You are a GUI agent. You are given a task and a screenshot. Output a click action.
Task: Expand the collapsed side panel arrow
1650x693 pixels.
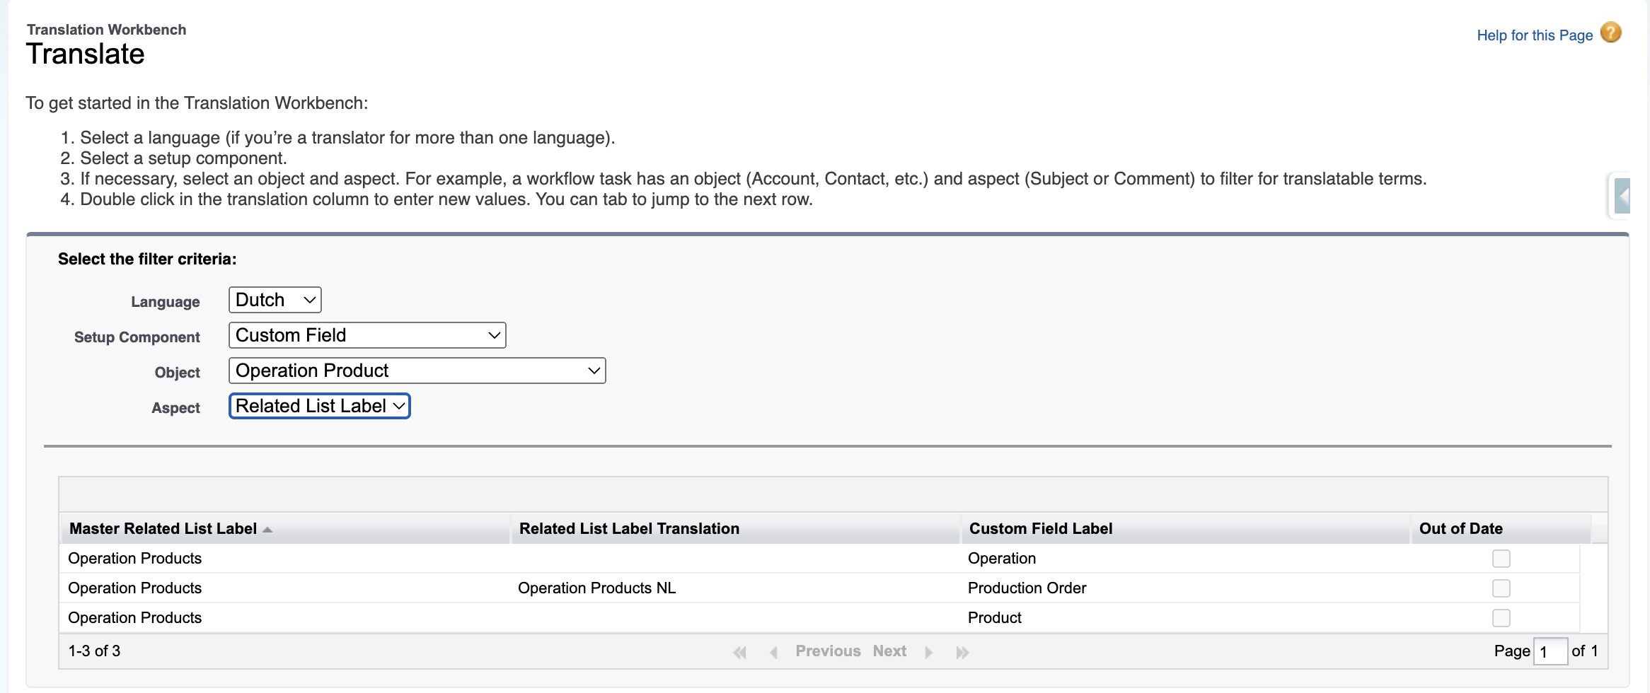click(1622, 196)
